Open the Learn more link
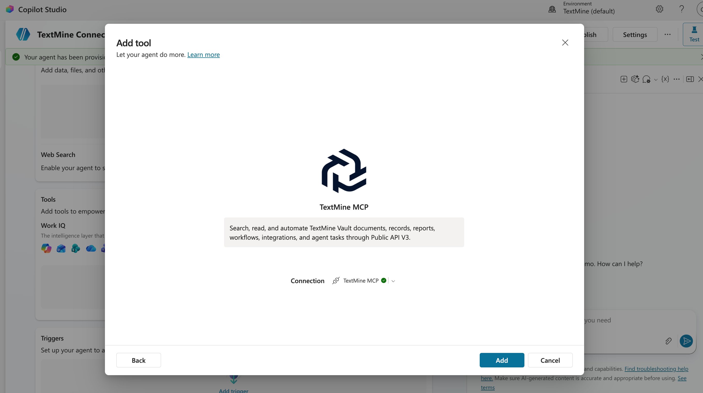Image resolution: width=703 pixels, height=393 pixels. point(203,55)
